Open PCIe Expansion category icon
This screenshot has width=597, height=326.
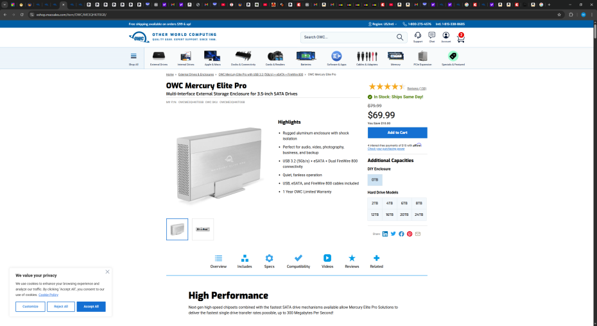pyautogui.click(x=422, y=56)
